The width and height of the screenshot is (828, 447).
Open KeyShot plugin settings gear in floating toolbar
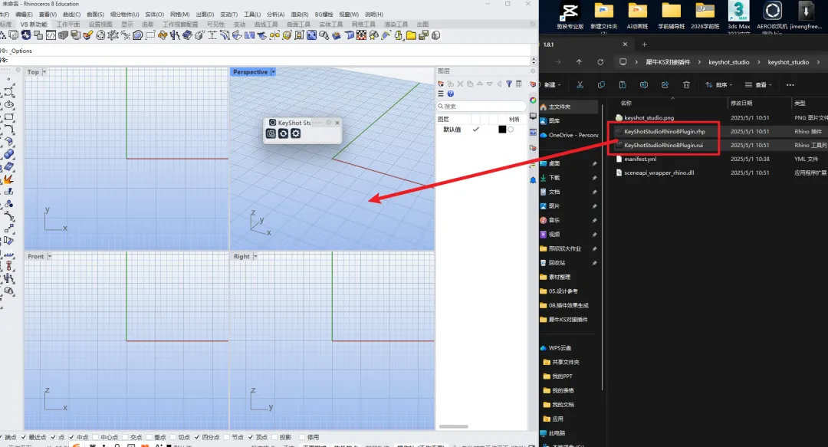point(296,133)
